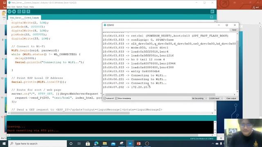Viewport: 262px width, 147px height.
Task: Select slide 9 thumbnail in PowerPoint
Action: (x=6, y=66)
